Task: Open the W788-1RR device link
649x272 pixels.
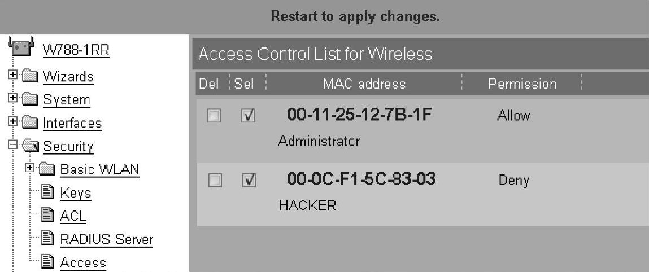Action: pyautogui.click(x=76, y=50)
